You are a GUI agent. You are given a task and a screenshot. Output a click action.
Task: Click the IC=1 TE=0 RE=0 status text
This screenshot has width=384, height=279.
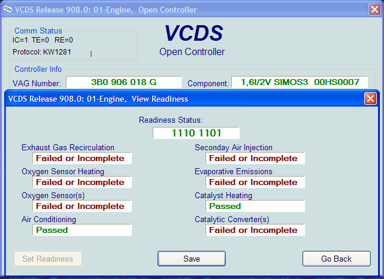[x=43, y=40]
